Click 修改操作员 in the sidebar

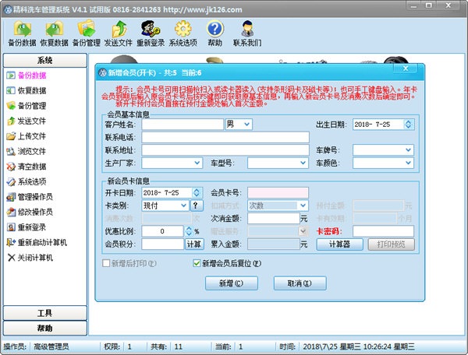coord(30,212)
